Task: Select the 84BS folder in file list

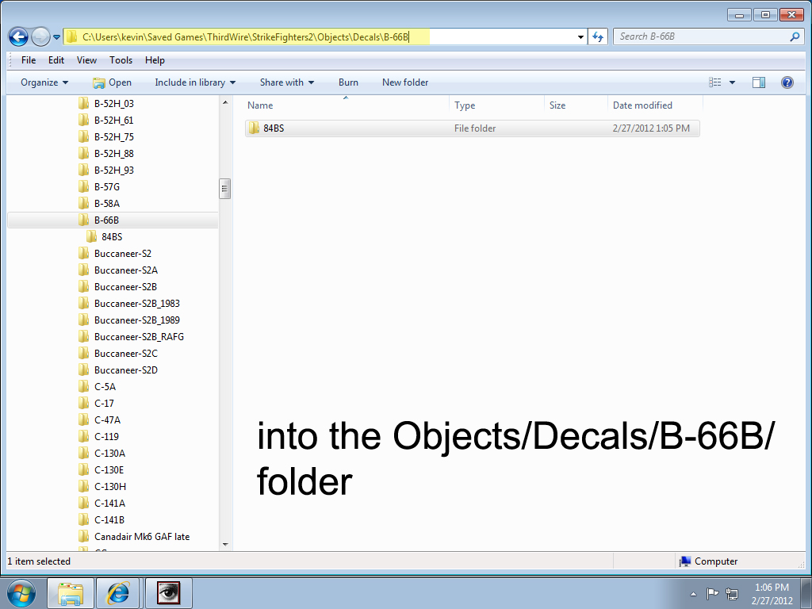Action: 473,128
